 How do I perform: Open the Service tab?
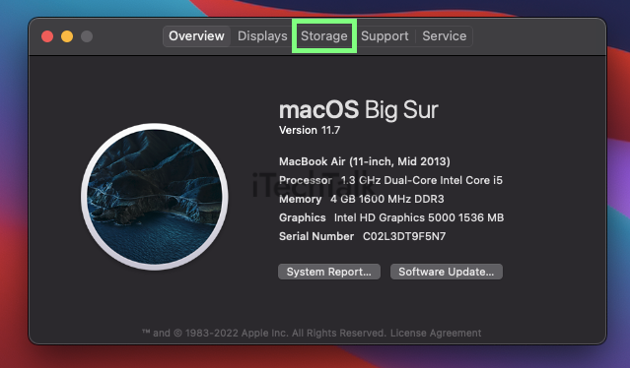pyautogui.click(x=444, y=36)
